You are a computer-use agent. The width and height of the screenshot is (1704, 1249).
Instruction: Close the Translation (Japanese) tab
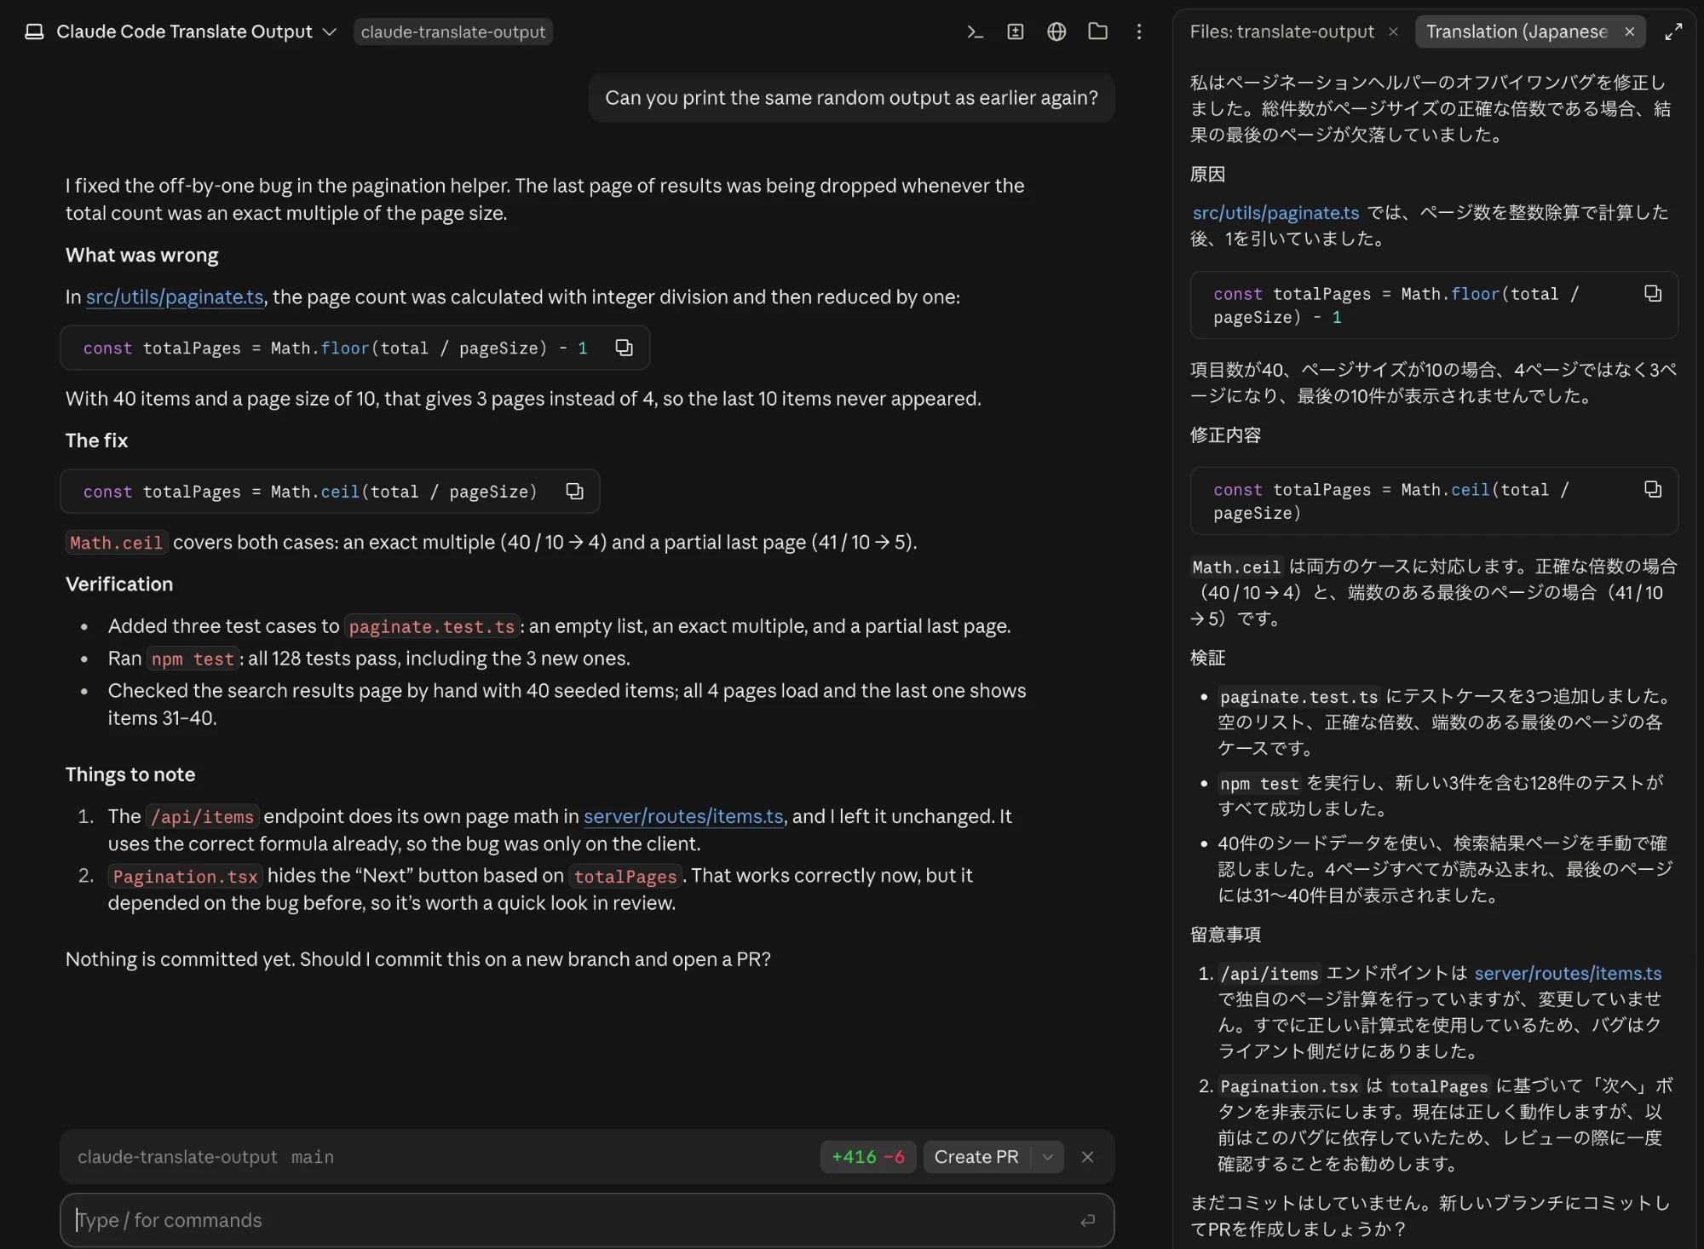(1629, 32)
